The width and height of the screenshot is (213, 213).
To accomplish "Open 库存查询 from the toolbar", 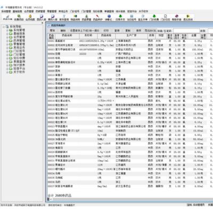I will pos(64,18).
